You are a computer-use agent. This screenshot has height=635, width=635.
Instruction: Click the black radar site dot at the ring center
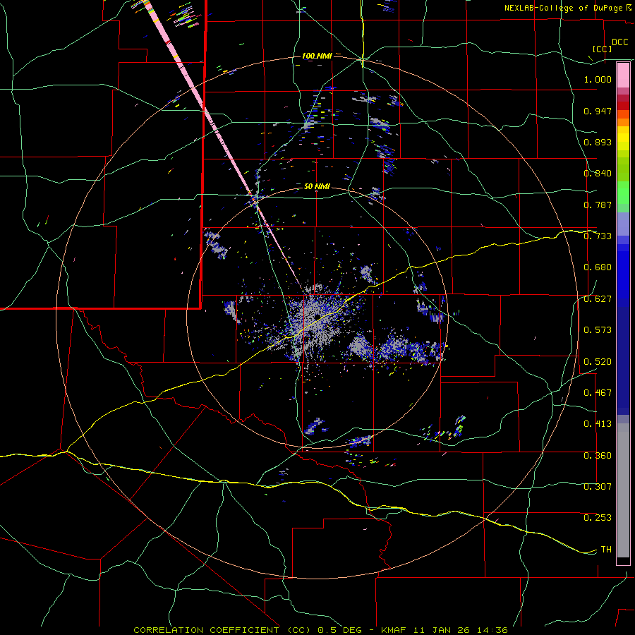(x=317, y=317)
